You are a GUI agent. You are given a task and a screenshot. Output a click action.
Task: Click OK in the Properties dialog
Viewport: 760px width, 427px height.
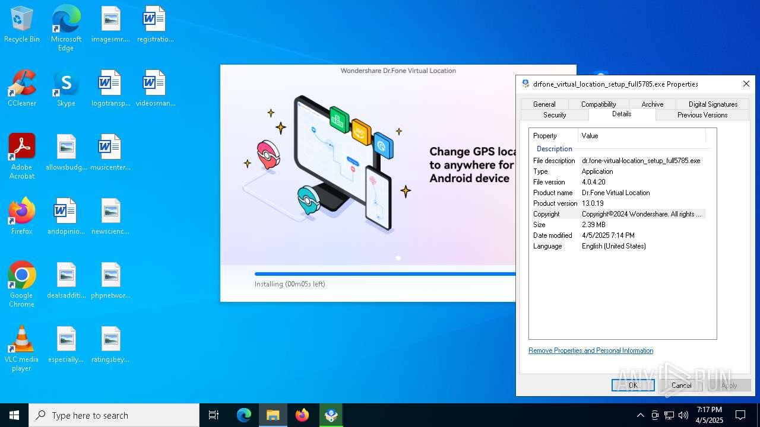633,385
